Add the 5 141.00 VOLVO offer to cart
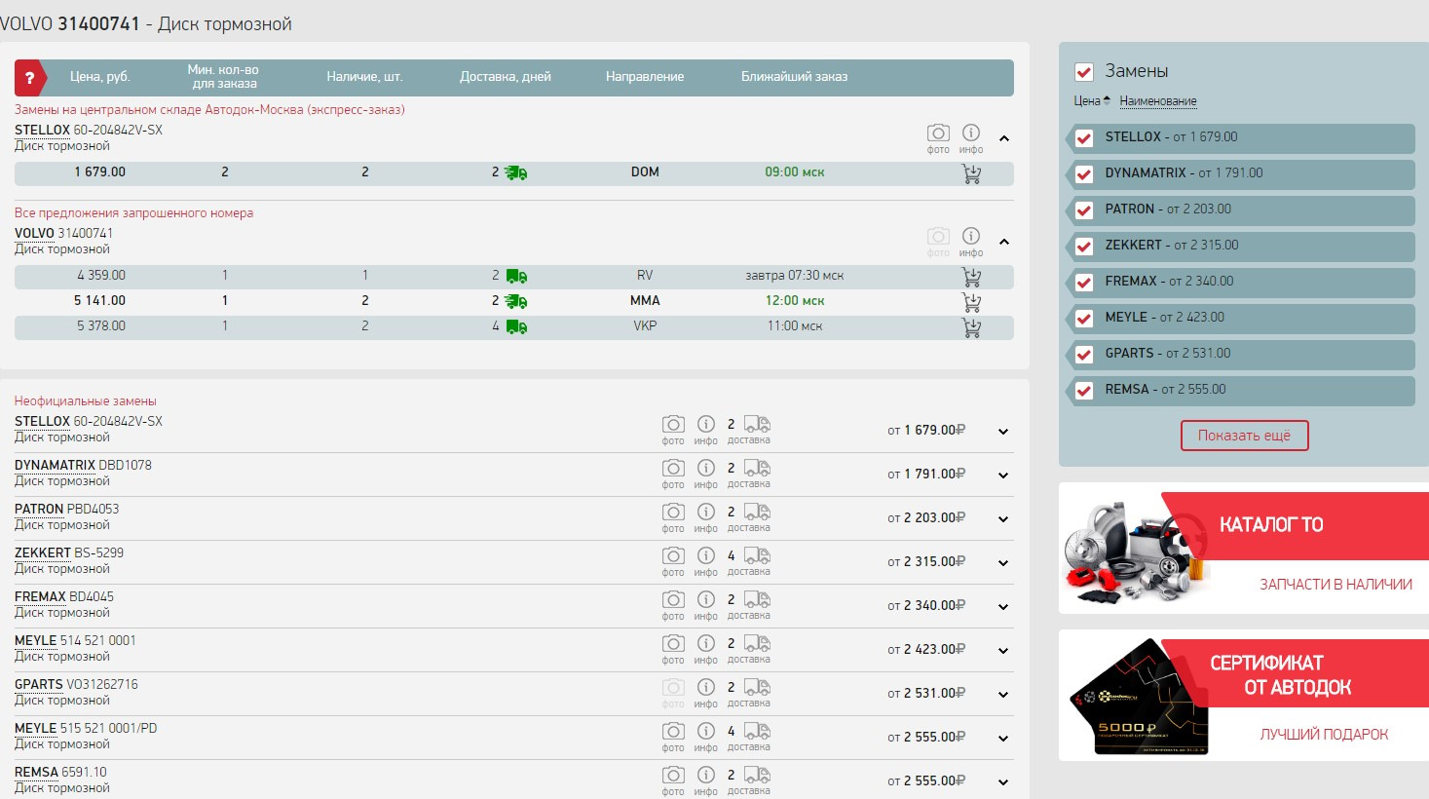Image resolution: width=1429 pixels, height=799 pixels. [x=971, y=302]
